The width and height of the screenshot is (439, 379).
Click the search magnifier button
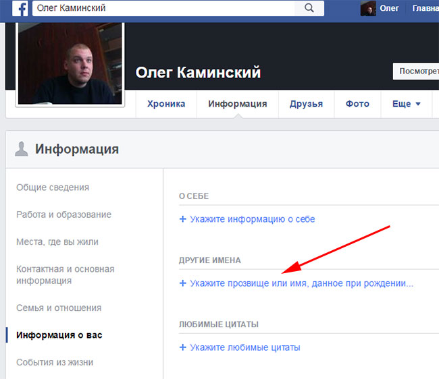pyautogui.click(x=309, y=8)
